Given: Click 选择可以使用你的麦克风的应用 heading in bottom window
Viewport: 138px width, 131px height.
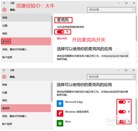Looking at the screenshot, I should click(84, 85).
